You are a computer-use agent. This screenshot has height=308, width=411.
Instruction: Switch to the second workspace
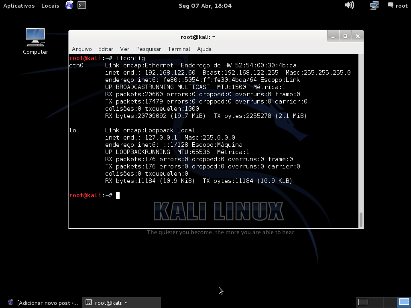click(x=376, y=302)
